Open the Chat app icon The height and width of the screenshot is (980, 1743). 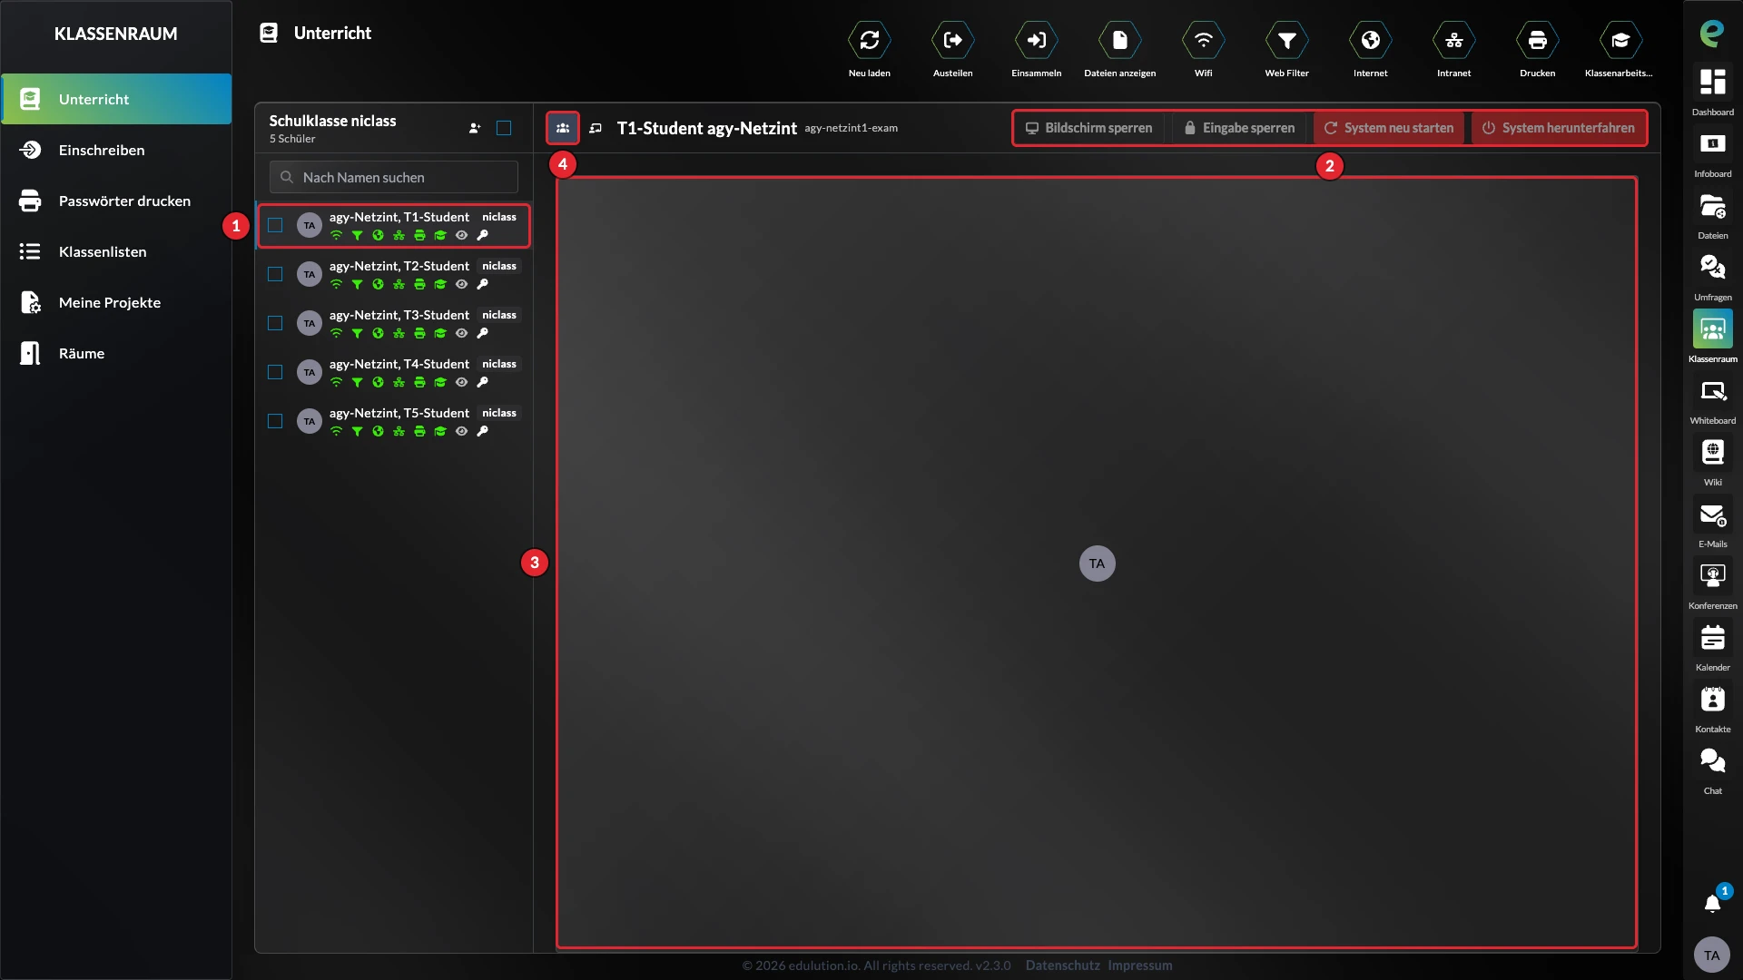click(1712, 760)
